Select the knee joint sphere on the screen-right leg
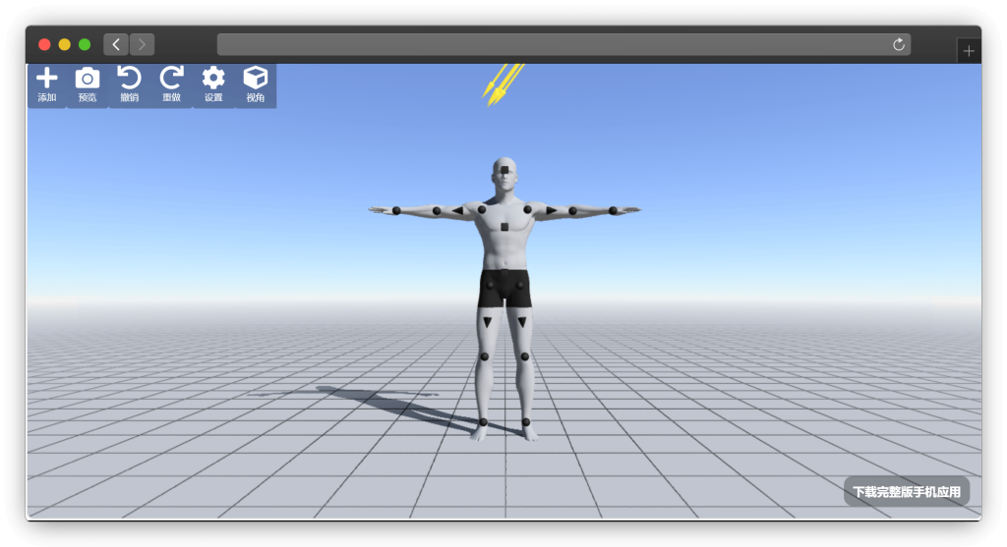 tap(525, 356)
